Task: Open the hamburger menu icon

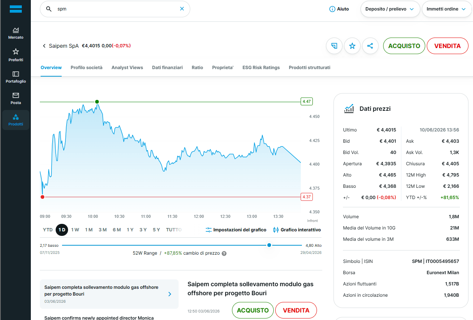Action: point(15,9)
